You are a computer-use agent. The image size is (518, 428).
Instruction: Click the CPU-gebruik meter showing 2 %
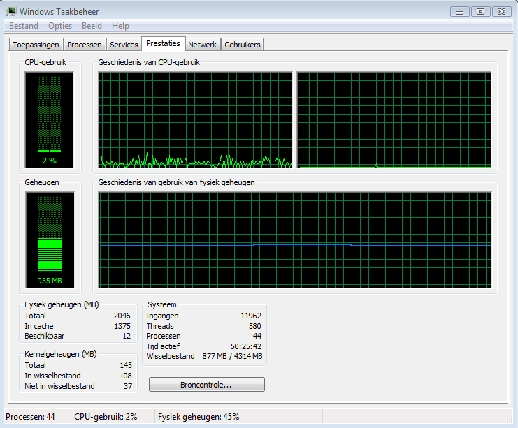click(x=49, y=120)
